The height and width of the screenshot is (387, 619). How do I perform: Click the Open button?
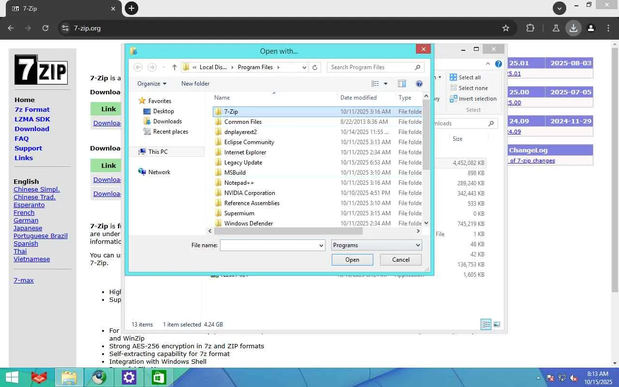point(352,260)
